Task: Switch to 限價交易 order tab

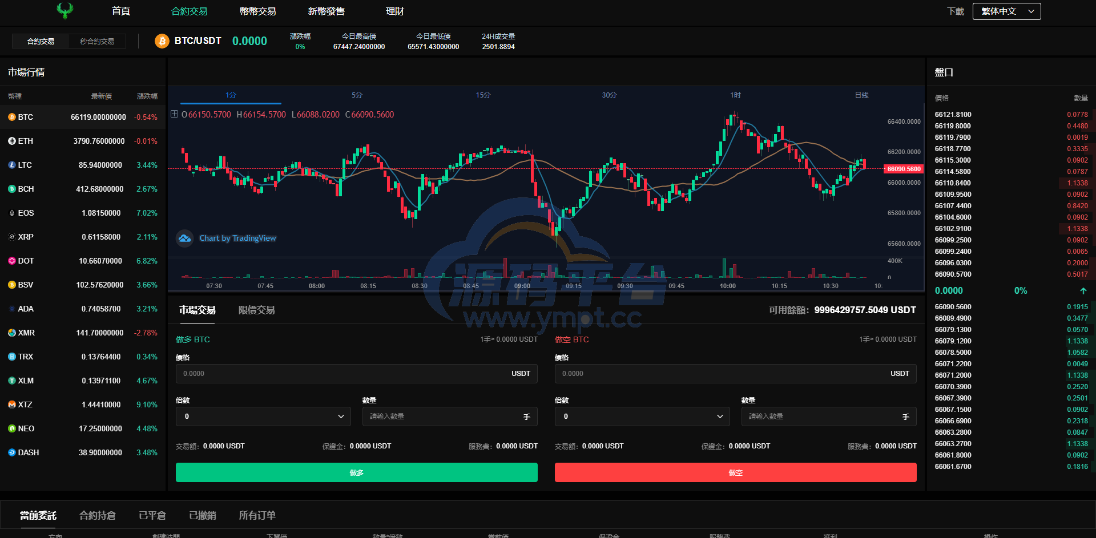Action: 257,310
